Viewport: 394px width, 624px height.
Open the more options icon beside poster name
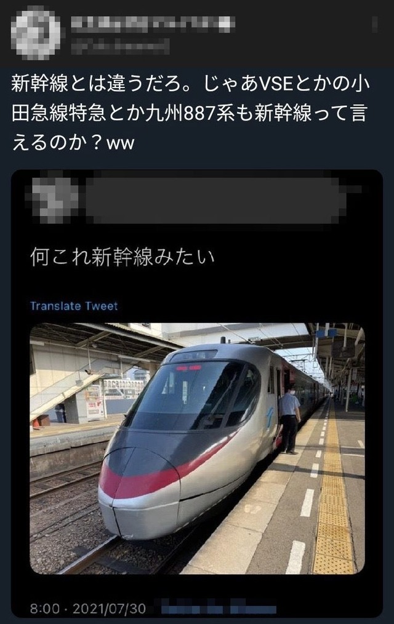(374, 24)
